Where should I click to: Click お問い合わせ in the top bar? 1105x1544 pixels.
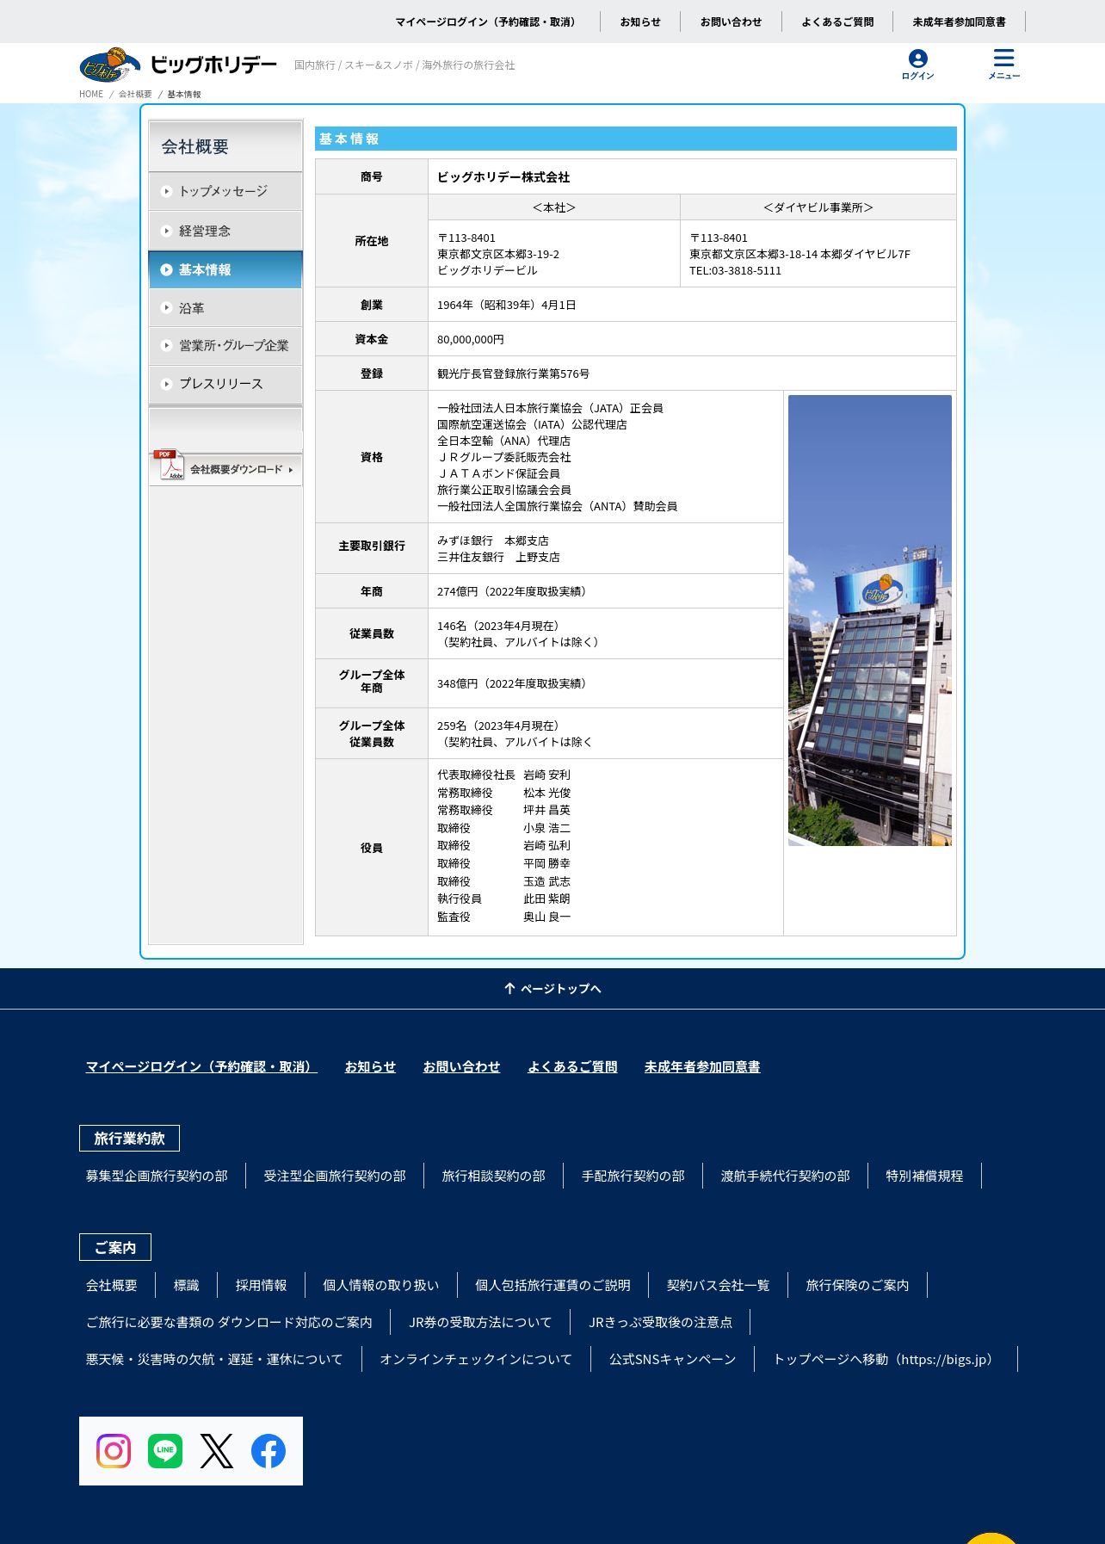[731, 22]
